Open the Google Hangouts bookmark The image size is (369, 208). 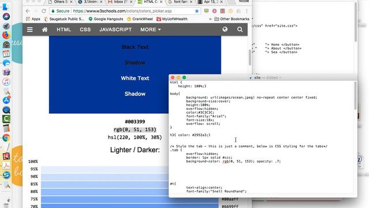(x=106, y=19)
